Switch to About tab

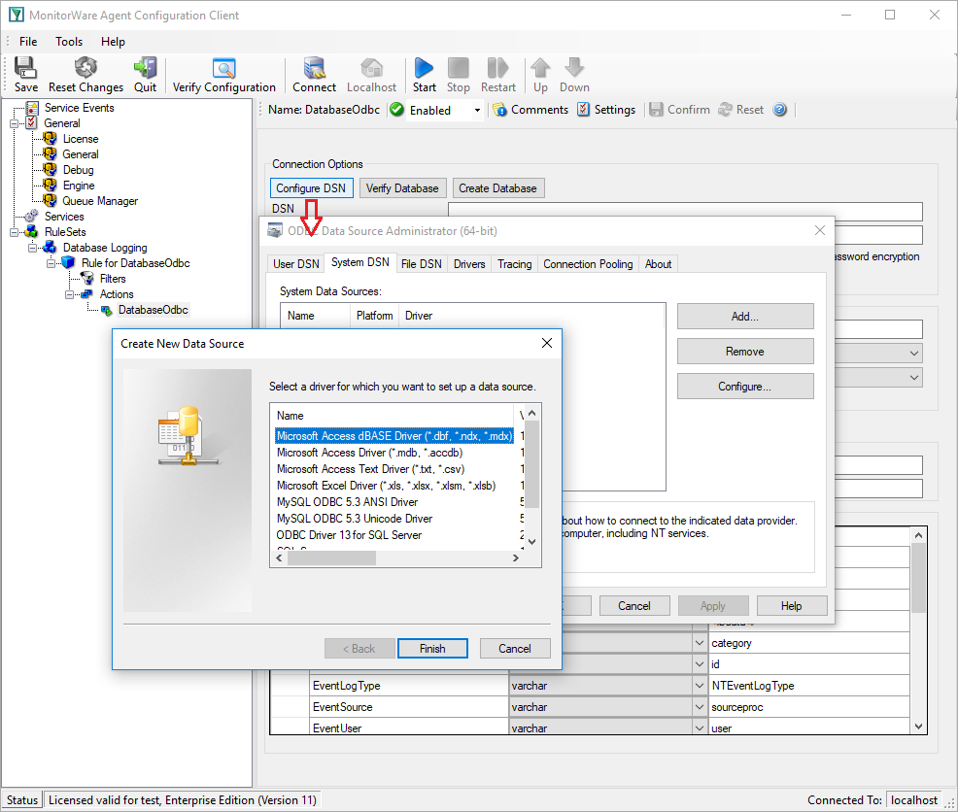[658, 264]
